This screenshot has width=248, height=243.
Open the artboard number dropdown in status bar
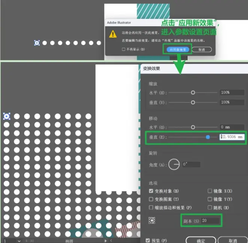tap(19, 240)
